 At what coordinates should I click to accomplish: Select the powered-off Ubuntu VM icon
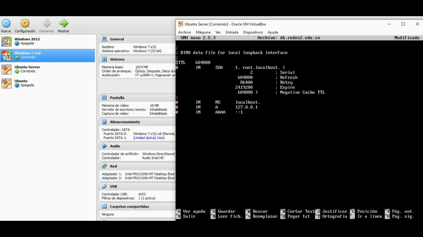point(7,83)
